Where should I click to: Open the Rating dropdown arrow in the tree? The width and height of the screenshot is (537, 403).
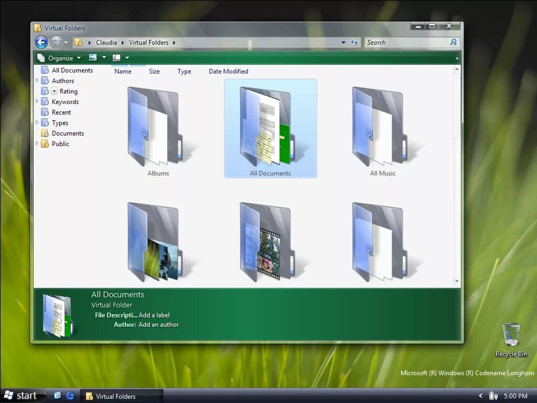(55, 91)
